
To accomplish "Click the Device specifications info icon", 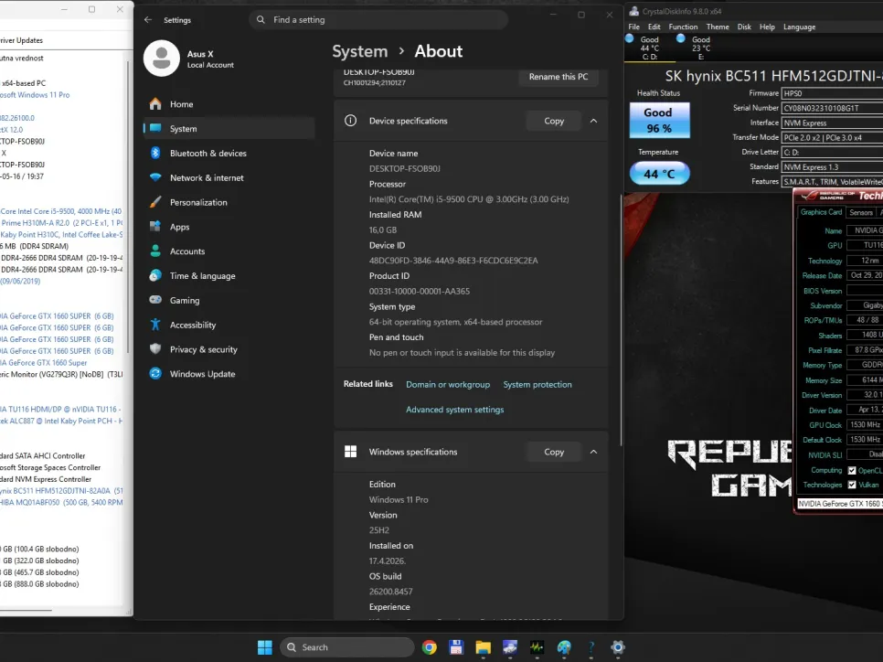I will coord(350,121).
